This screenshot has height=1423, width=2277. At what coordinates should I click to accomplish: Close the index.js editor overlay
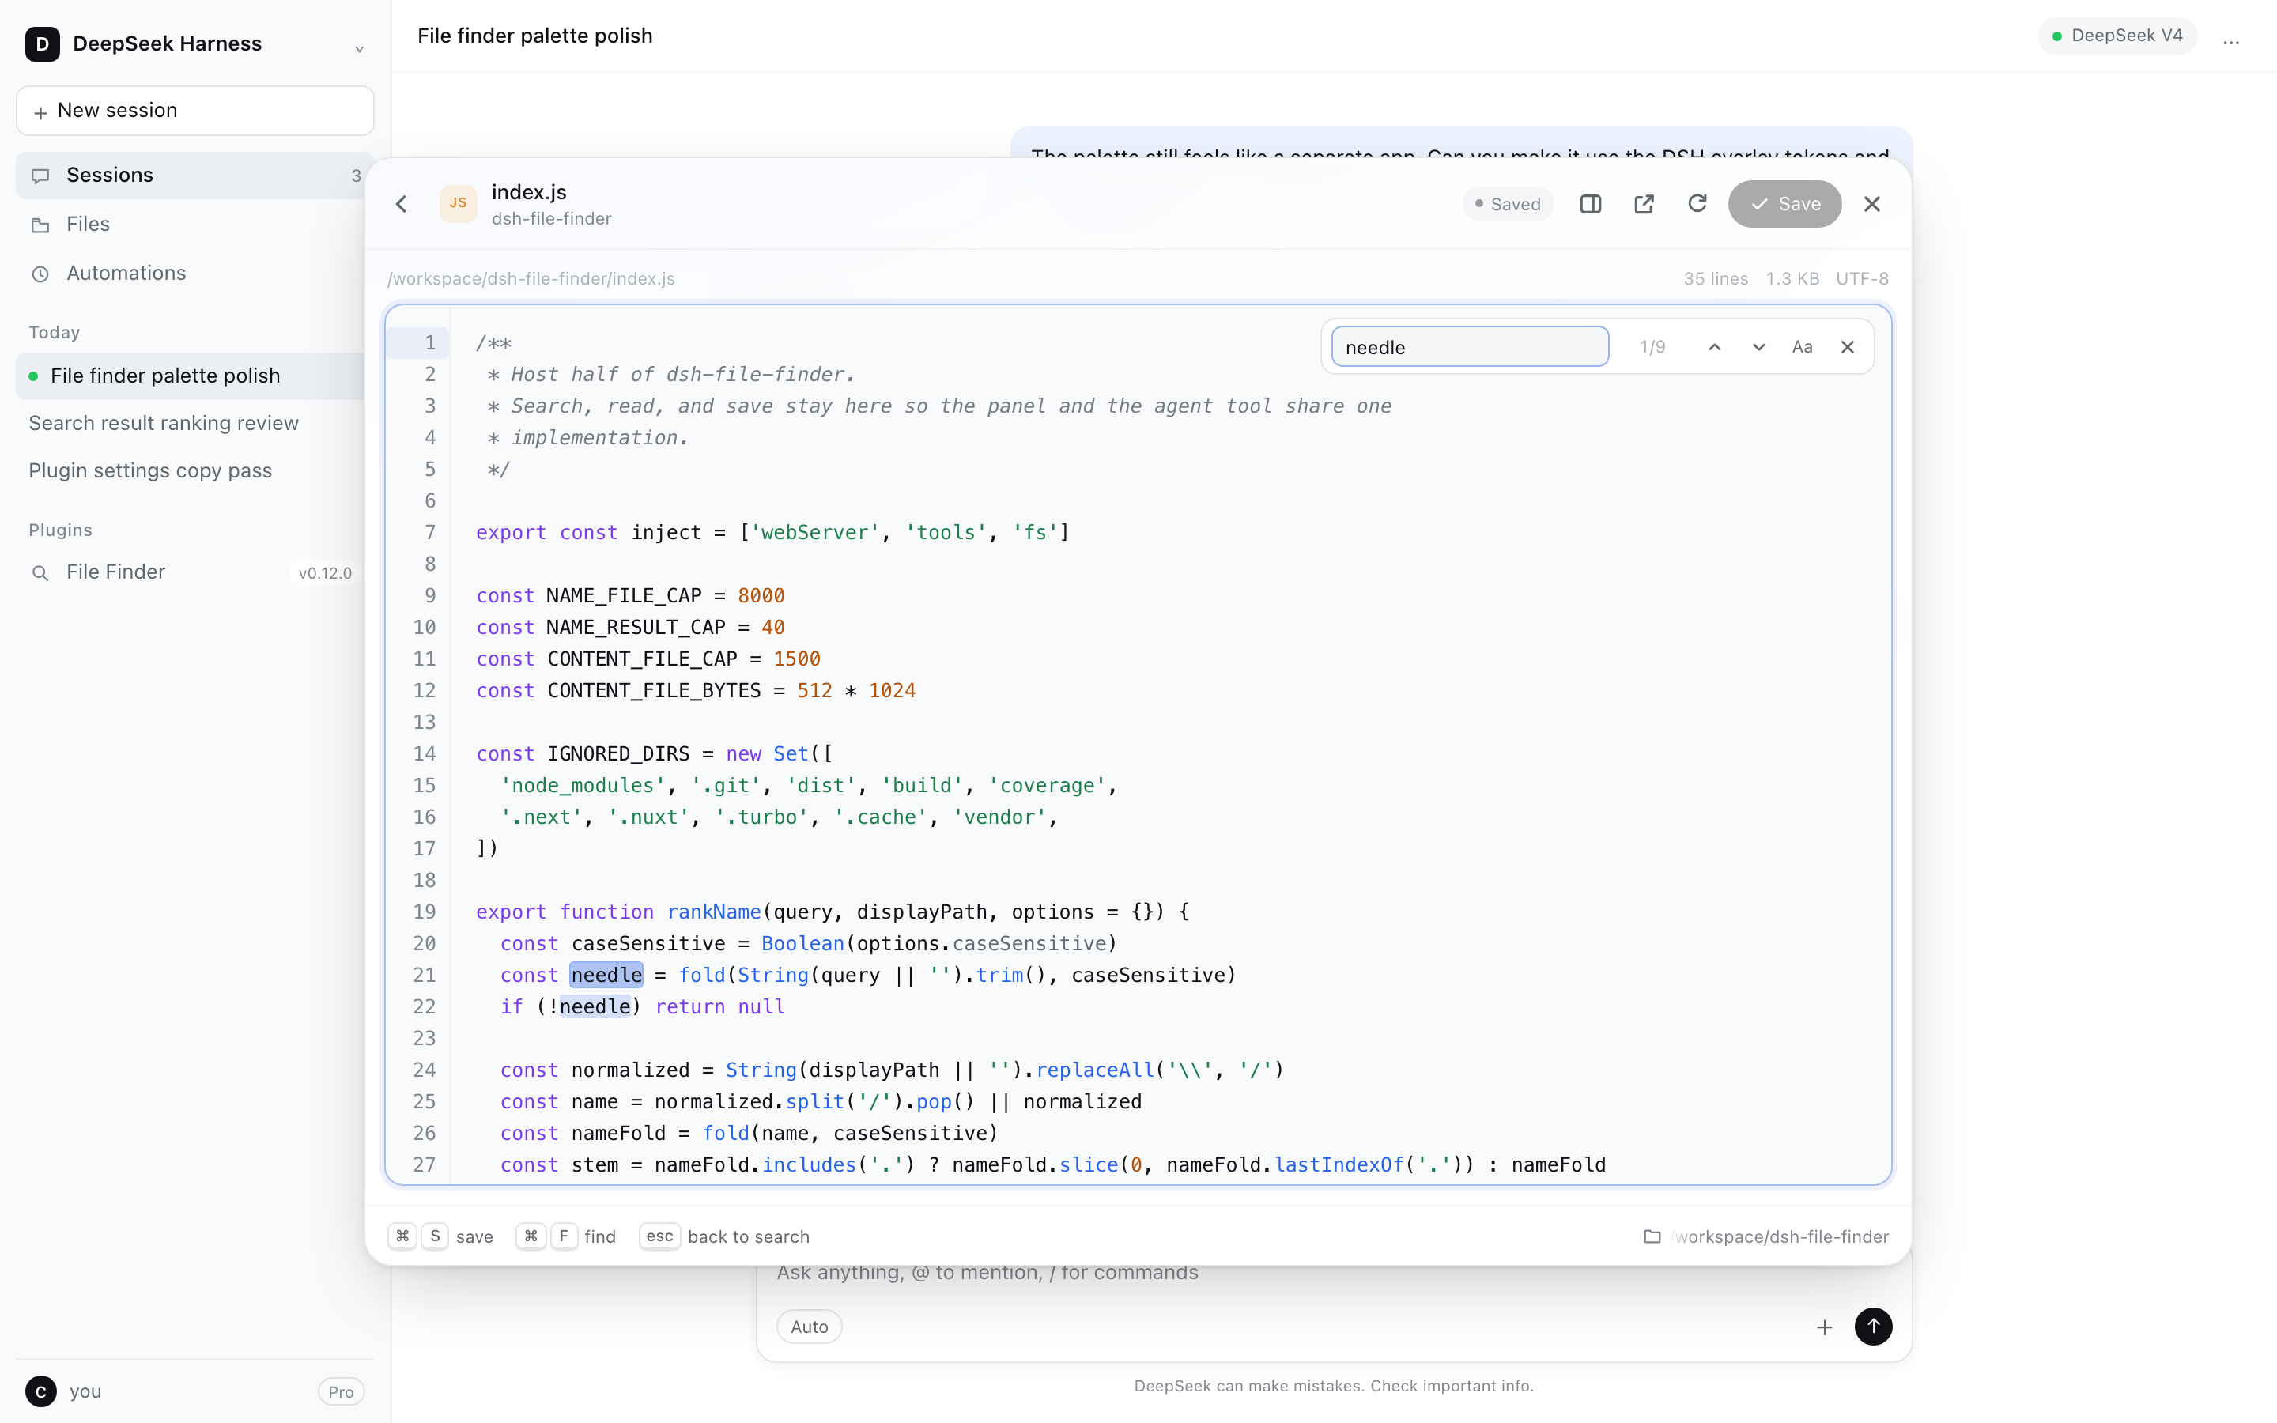click(x=1872, y=203)
